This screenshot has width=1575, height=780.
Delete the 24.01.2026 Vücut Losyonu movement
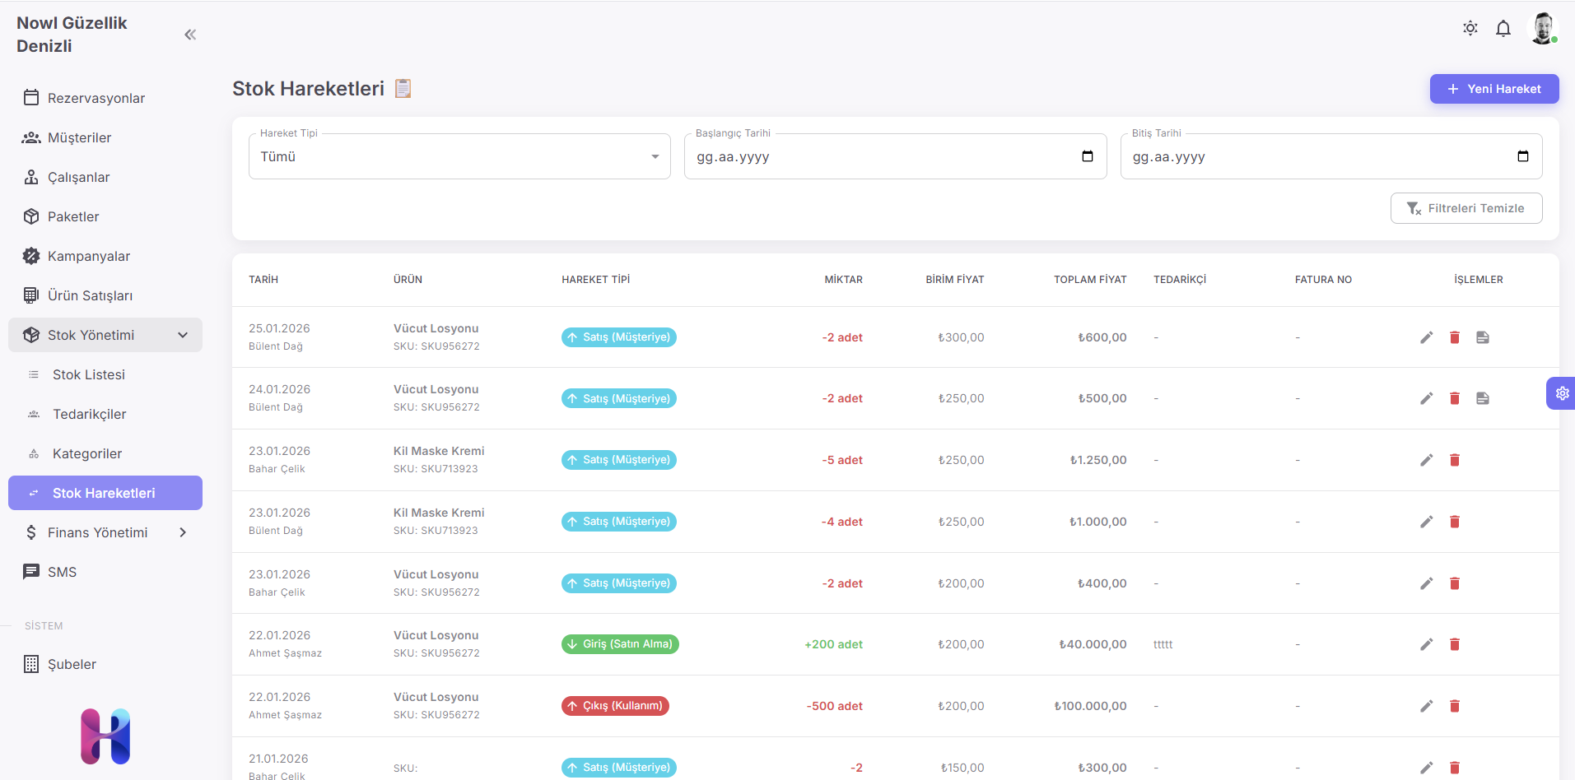click(1455, 398)
